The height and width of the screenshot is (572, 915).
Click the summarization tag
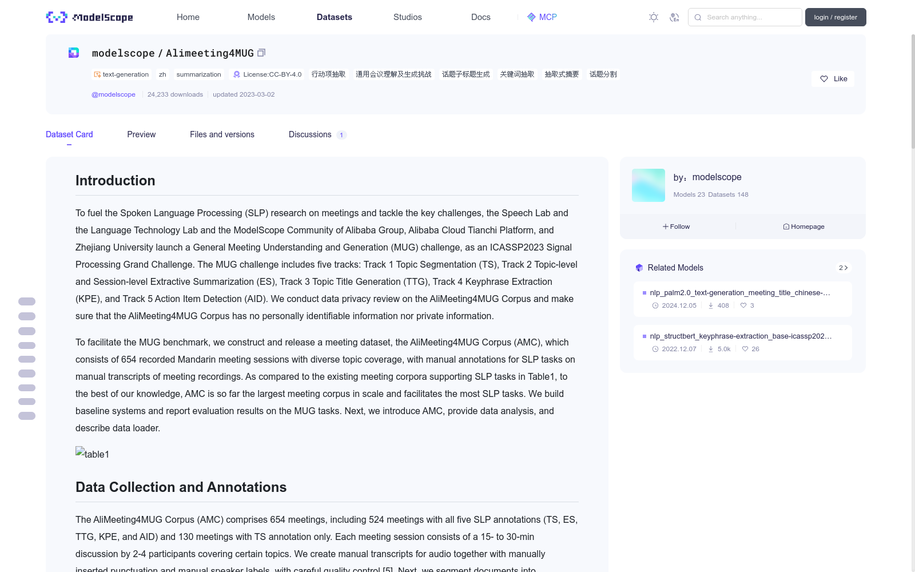point(198,74)
